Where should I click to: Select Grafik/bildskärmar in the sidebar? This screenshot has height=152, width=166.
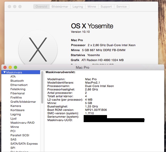pyautogui.click(x=23, y=102)
